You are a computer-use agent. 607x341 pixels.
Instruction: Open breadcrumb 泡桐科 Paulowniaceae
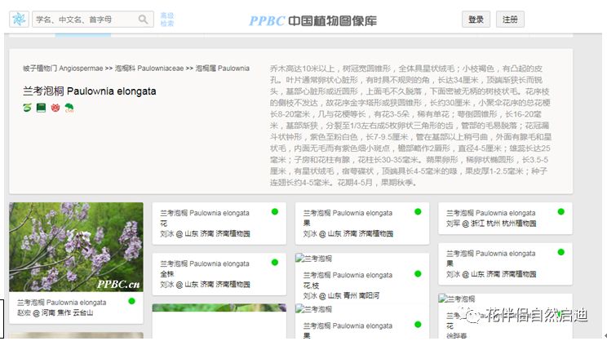149,69
